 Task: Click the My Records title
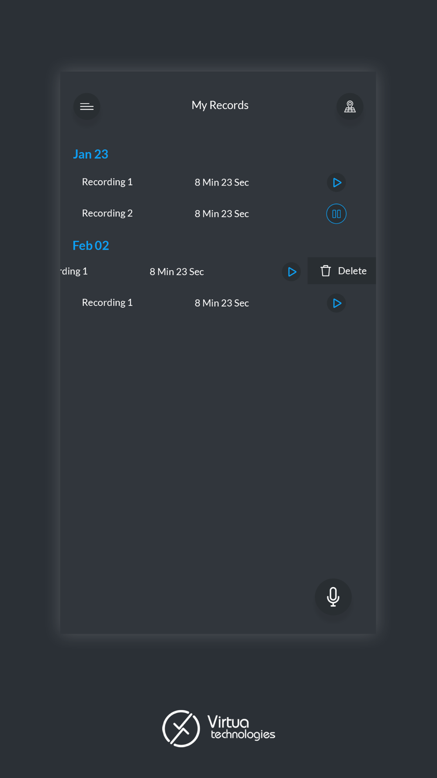220,105
